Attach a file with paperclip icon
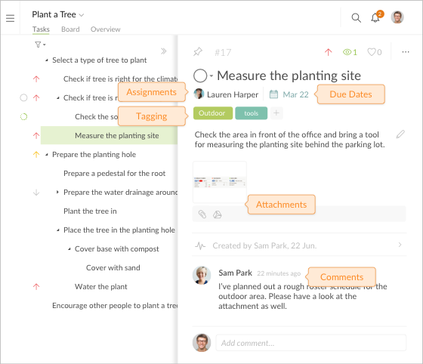Screen dimensions: 423x364 coord(202,214)
